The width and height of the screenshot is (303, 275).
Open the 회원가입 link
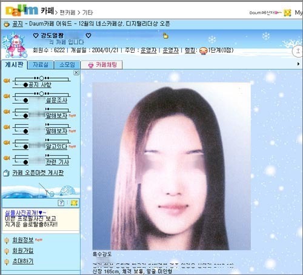click(x=23, y=251)
